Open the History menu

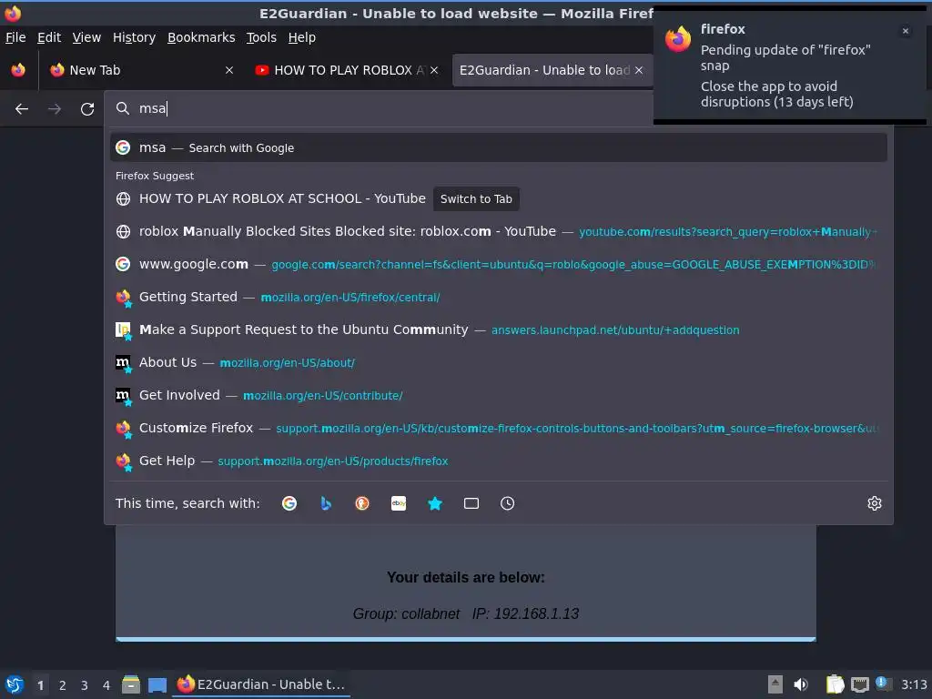pos(135,37)
